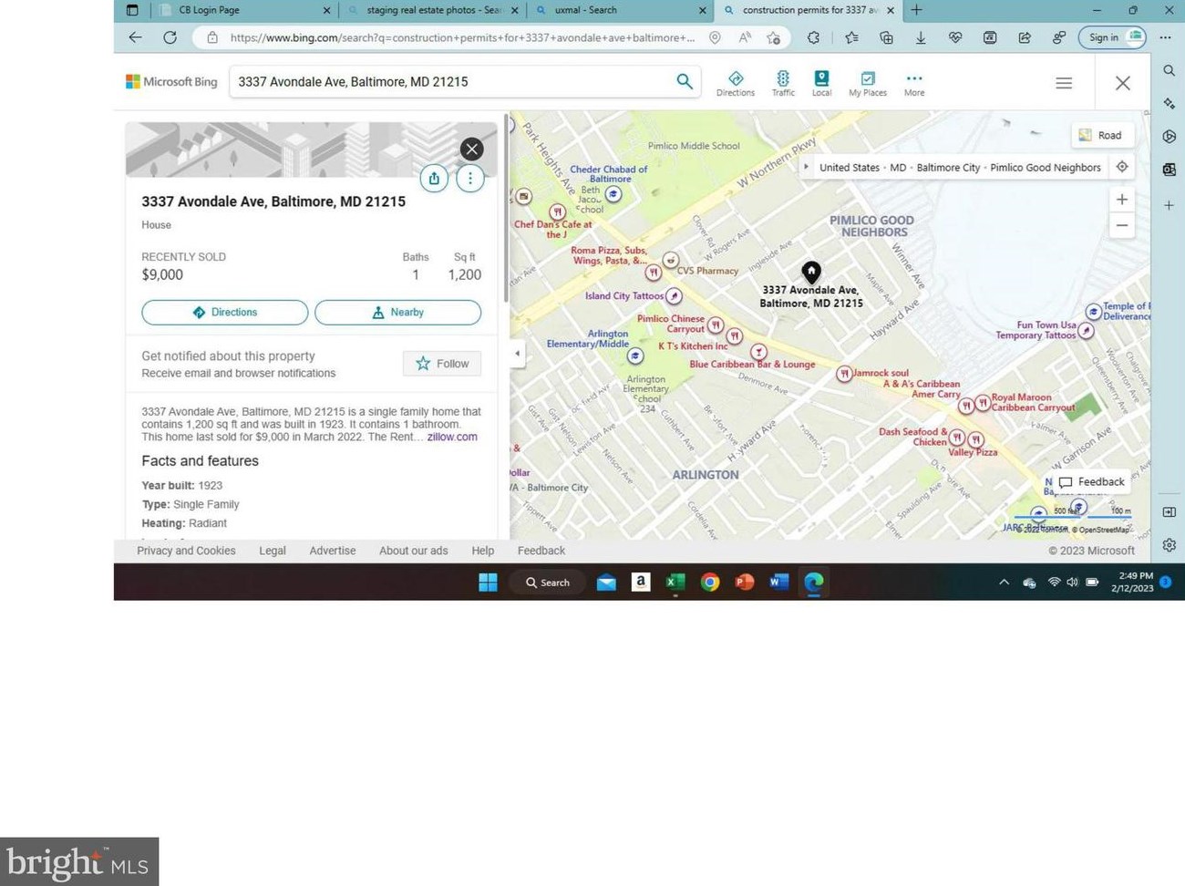Open the Privacy and Cookies link
The image size is (1185, 886).
point(186,551)
